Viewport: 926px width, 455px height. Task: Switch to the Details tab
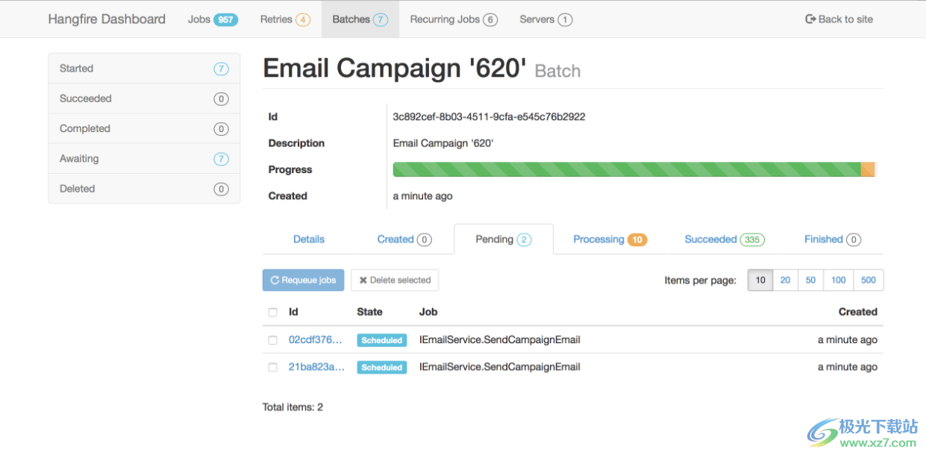coord(309,239)
